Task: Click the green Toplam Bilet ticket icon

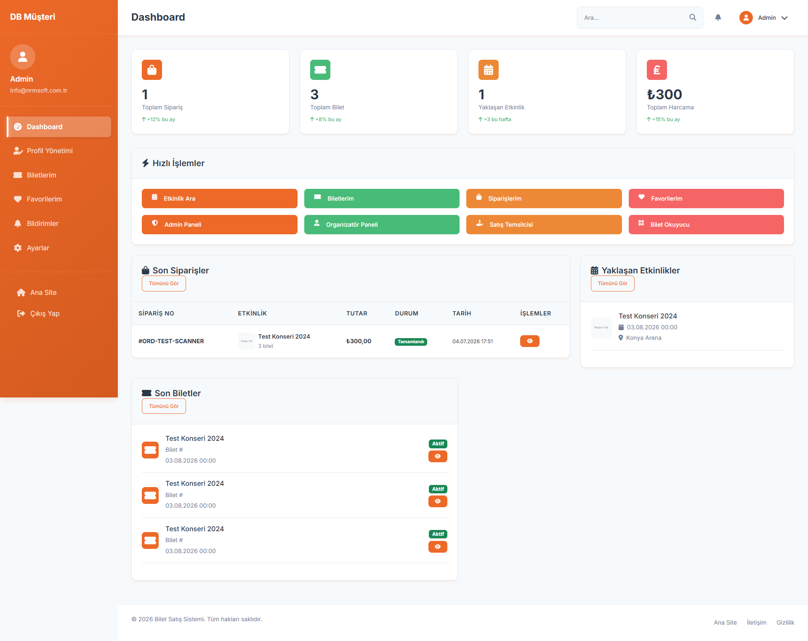Action: pyautogui.click(x=320, y=70)
